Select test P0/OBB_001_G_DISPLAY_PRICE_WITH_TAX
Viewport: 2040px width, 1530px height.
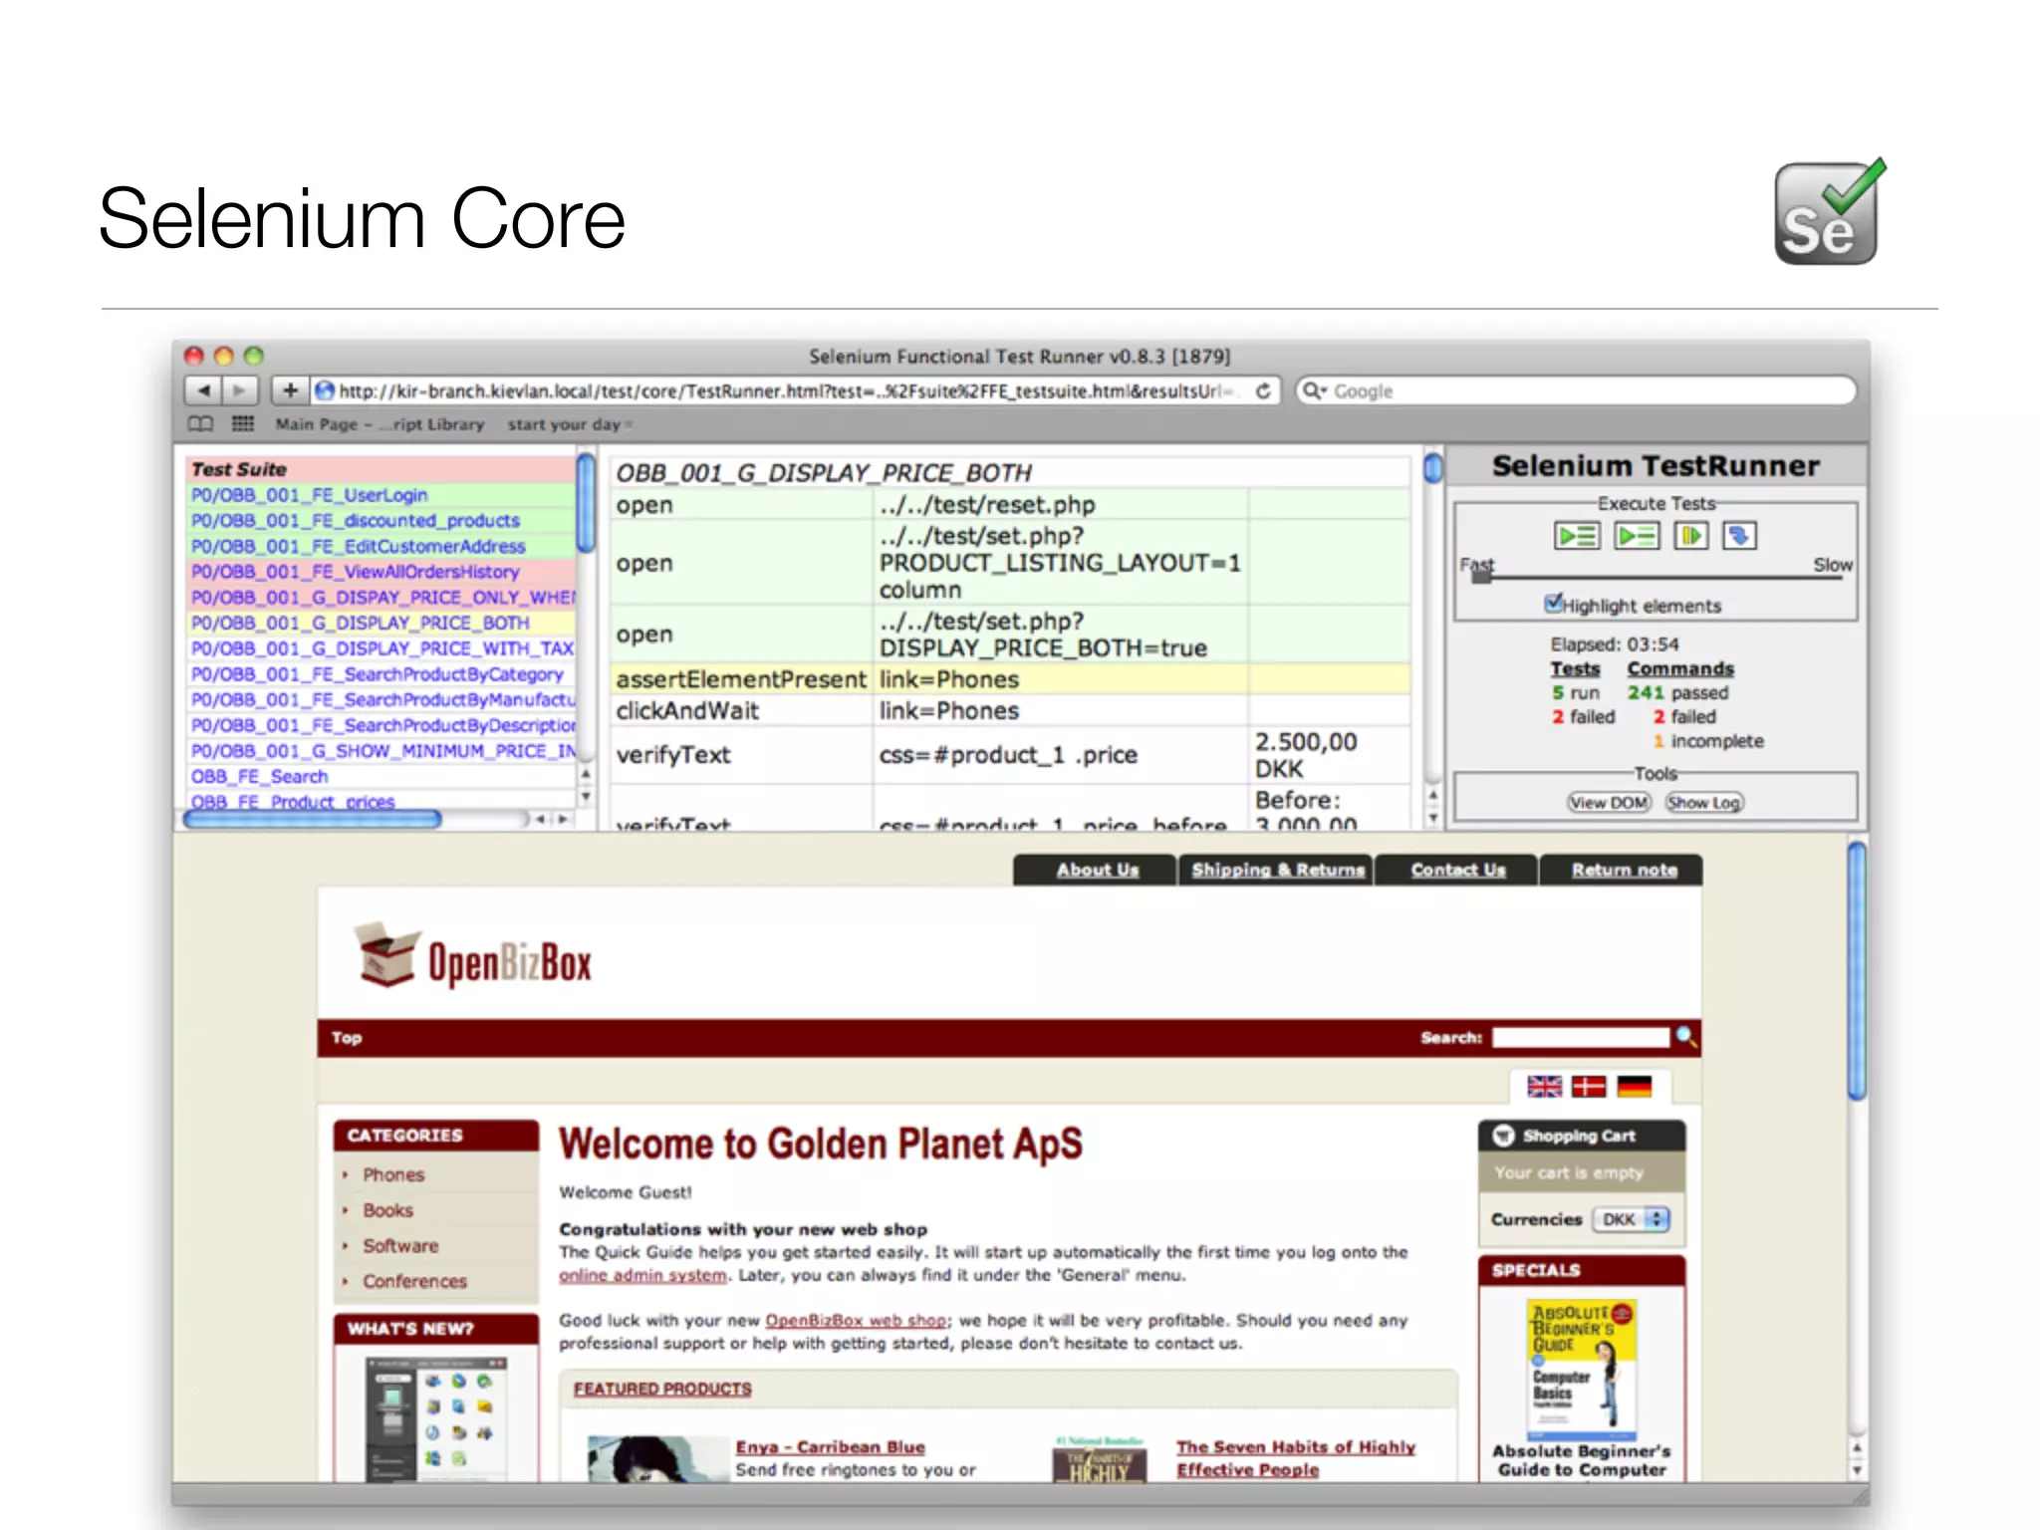(382, 648)
